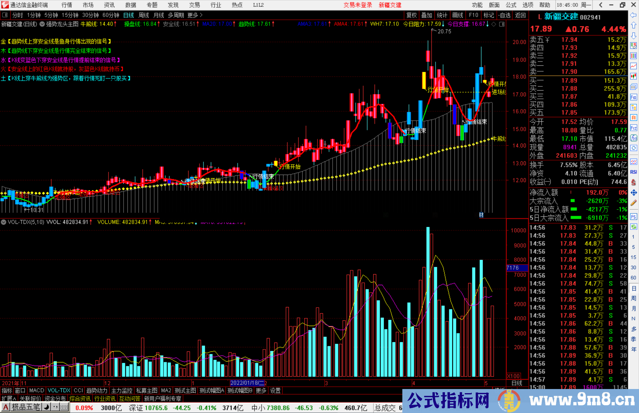The width and height of the screenshot is (639, 413).
Task: Select the pencil drawing tool icon
Action: point(633,203)
